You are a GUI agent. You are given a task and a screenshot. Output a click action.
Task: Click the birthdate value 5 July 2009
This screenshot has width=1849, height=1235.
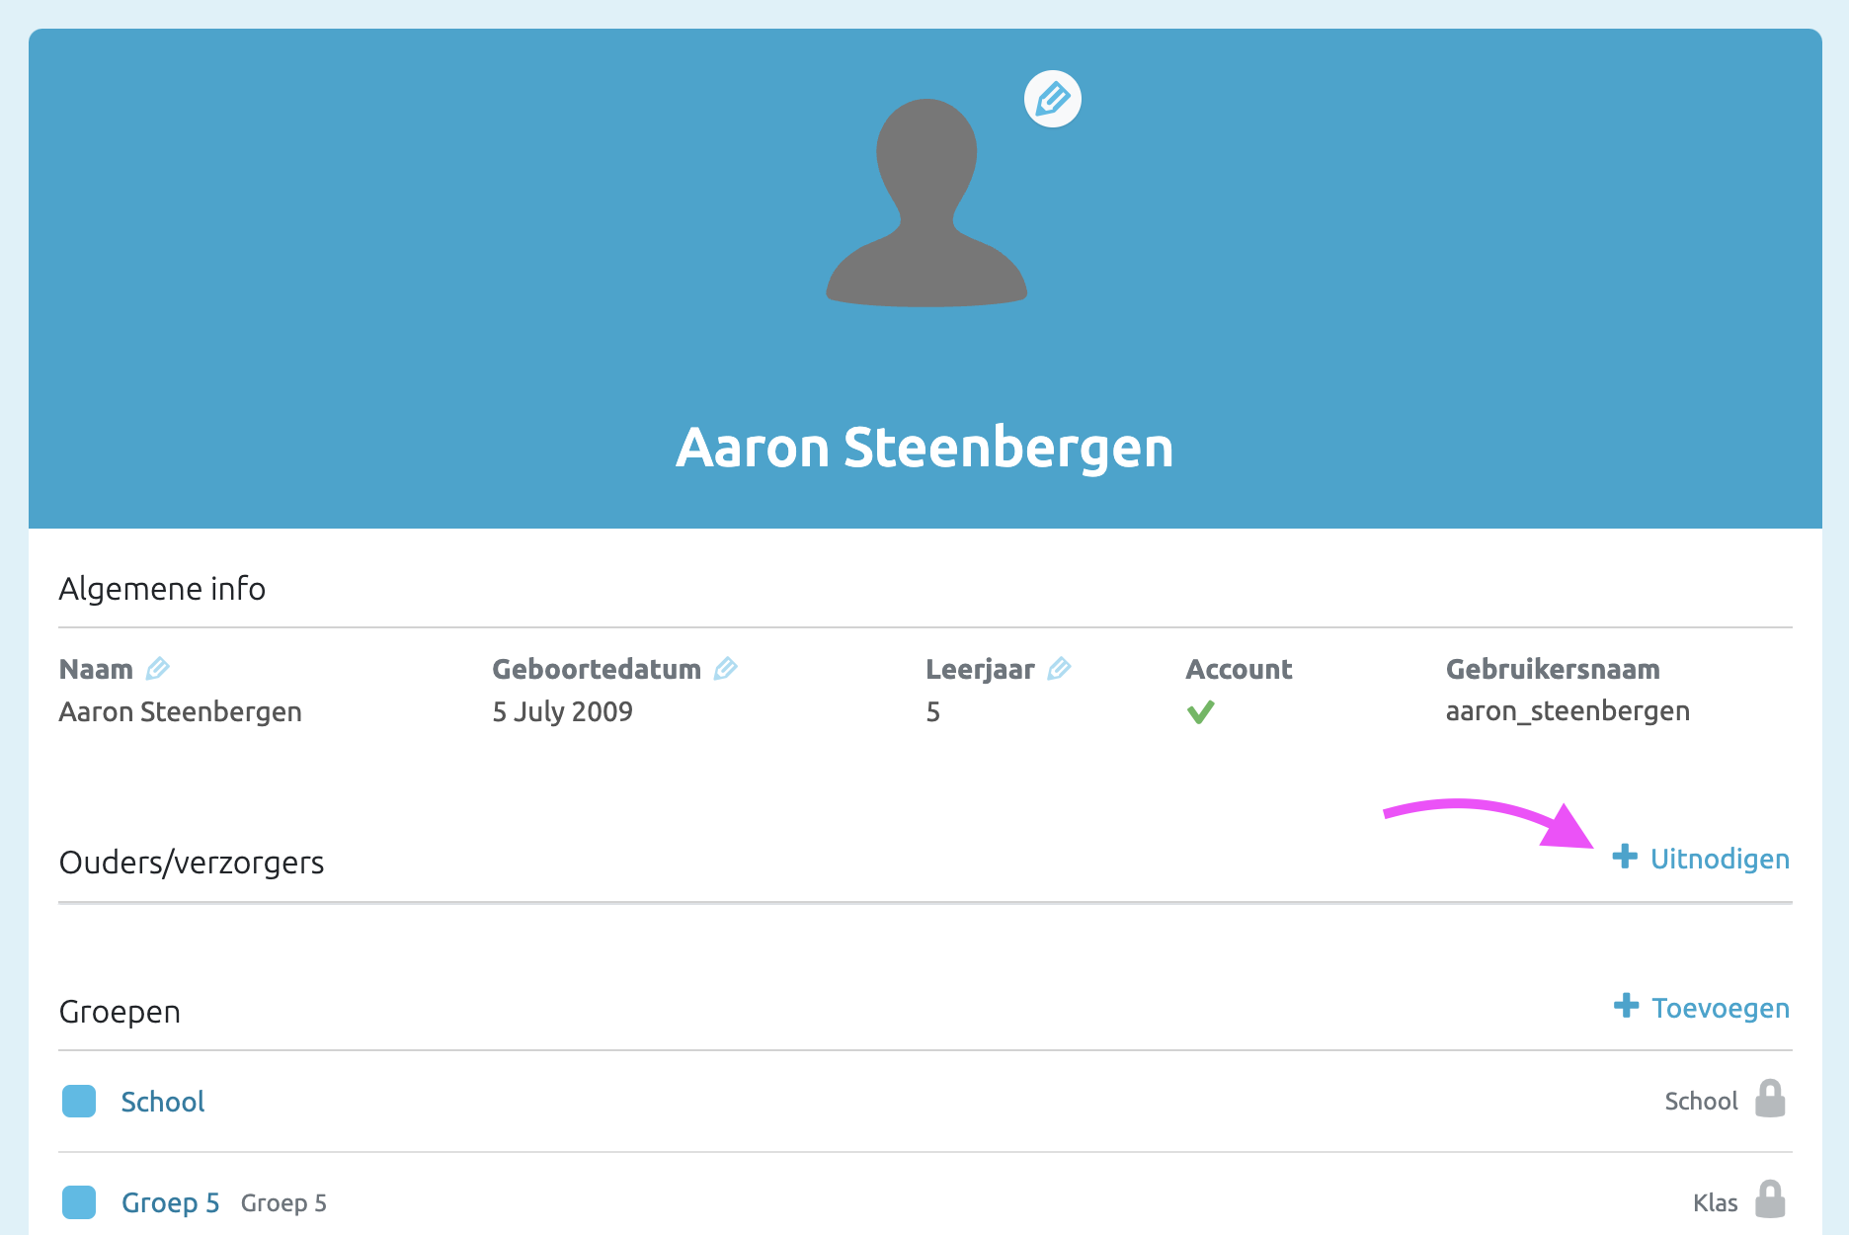(x=563, y=711)
